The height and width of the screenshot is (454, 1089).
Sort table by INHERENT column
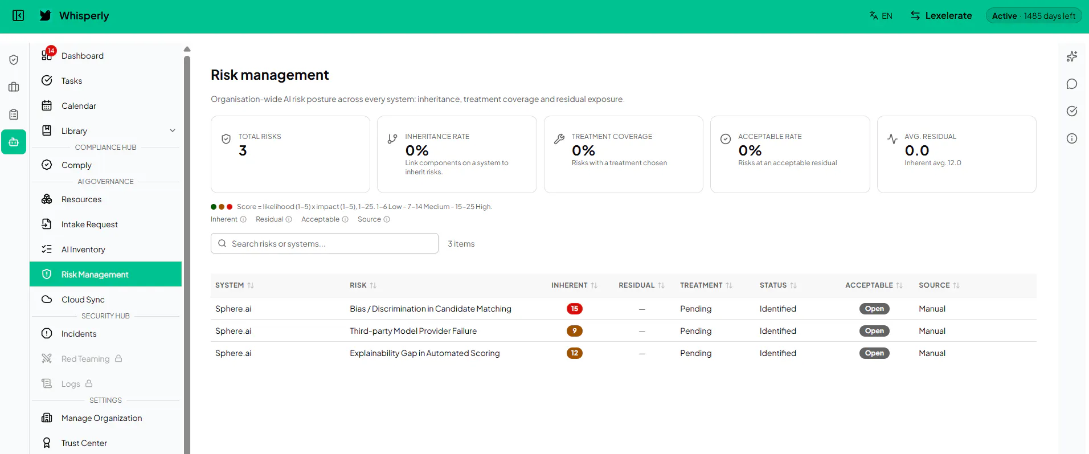(574, 285)
